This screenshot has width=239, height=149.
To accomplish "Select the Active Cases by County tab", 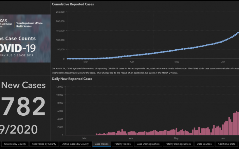I will (75, 144).
